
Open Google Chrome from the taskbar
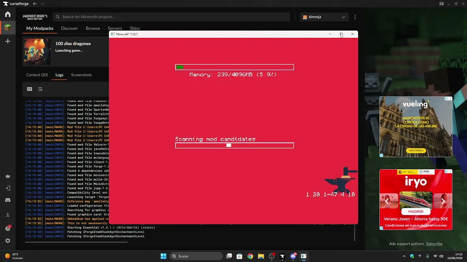250,256
